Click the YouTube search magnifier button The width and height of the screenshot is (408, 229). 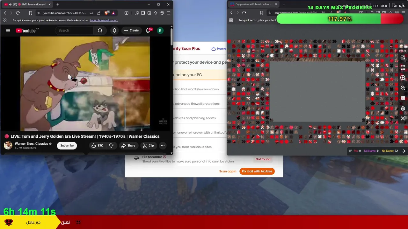click(x=100, y=31)
